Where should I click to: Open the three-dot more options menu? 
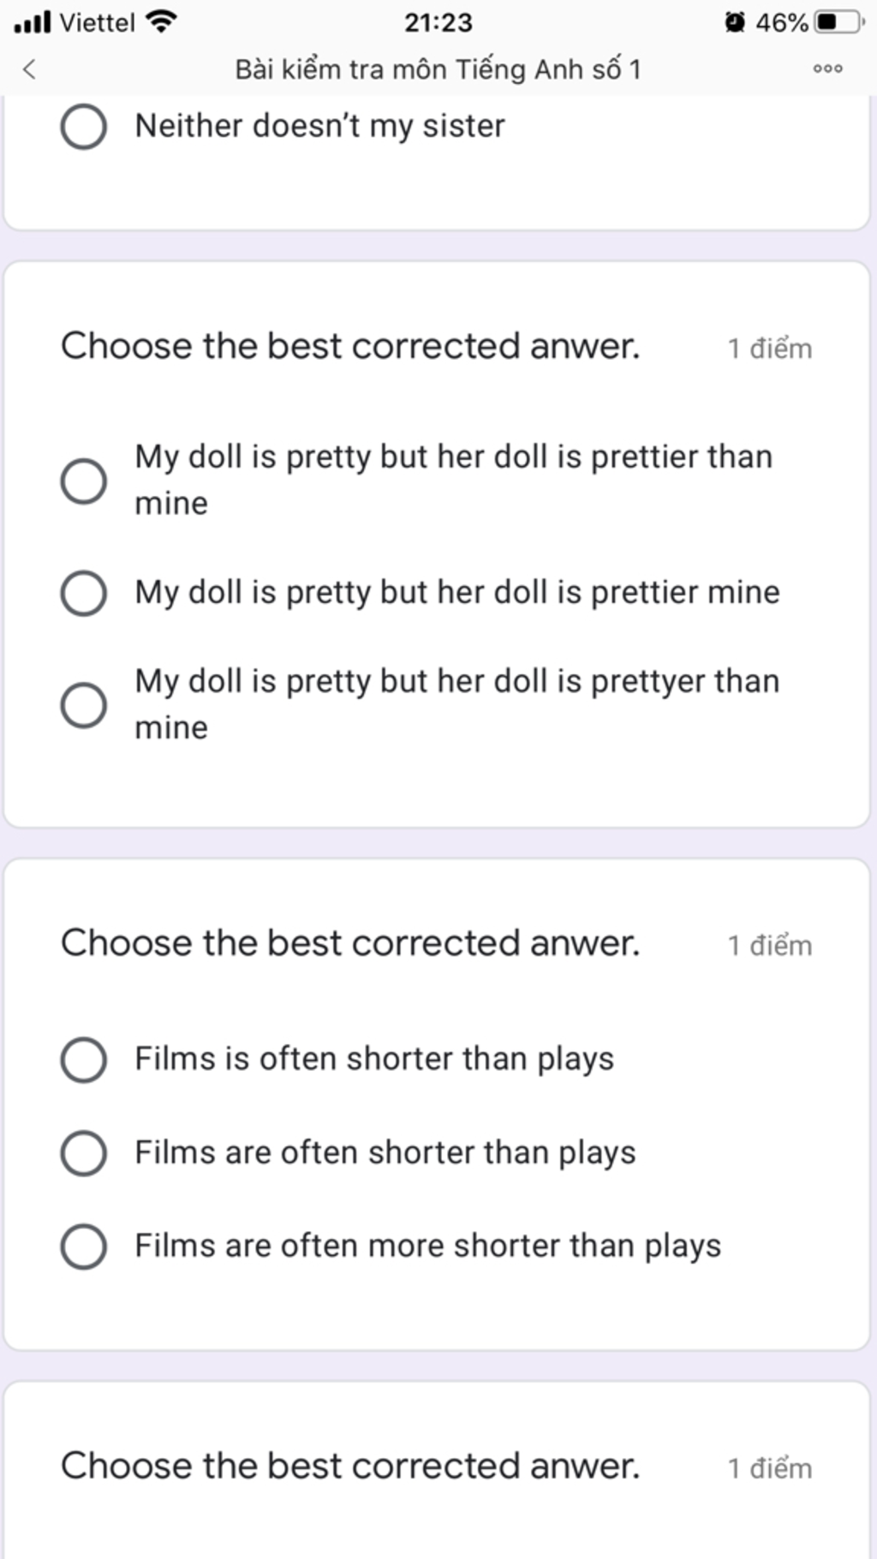pos(827,69)
